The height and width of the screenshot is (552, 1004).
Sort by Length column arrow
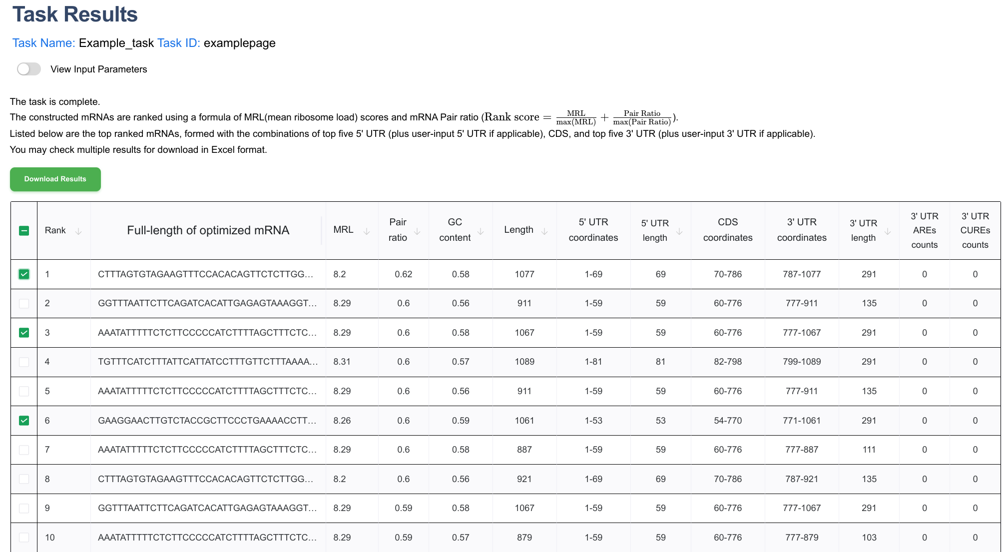544,231
